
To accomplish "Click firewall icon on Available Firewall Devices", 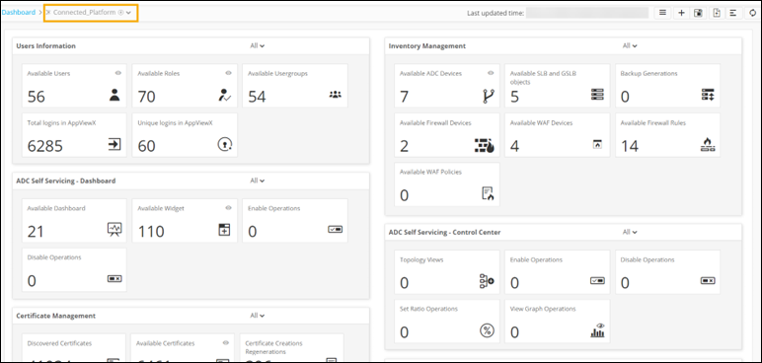I will click(485, 145).
